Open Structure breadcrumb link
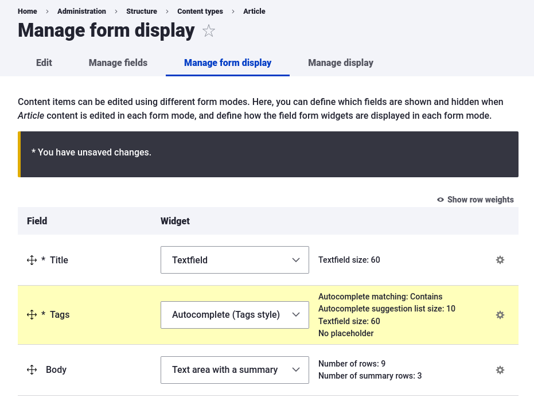 pos(142,11)
